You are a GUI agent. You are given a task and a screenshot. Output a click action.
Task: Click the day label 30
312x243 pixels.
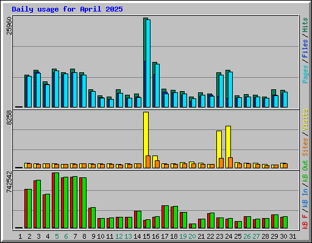pos(283,236)
